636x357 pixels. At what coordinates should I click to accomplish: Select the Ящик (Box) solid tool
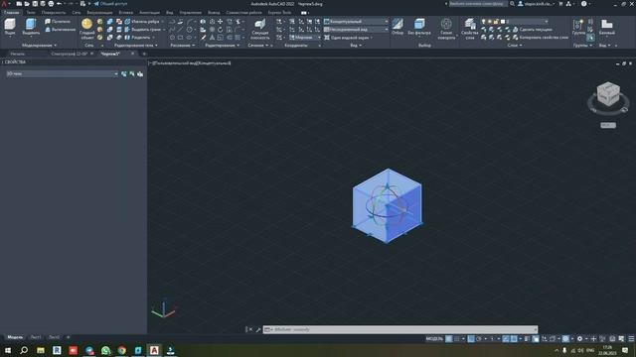coord(10,27)
